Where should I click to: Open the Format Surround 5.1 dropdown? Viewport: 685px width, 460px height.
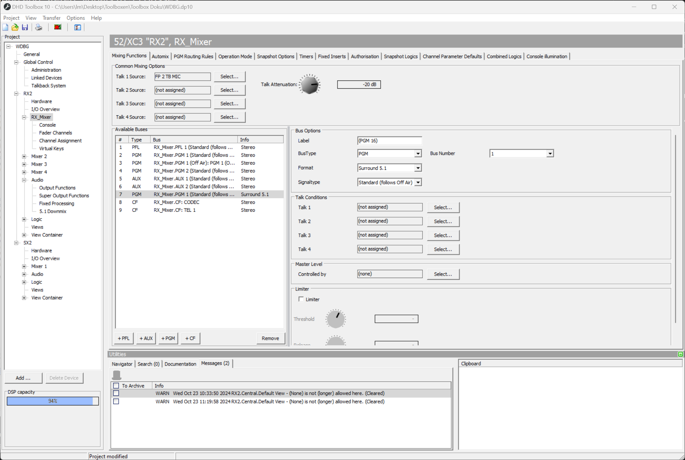[418, 168]
